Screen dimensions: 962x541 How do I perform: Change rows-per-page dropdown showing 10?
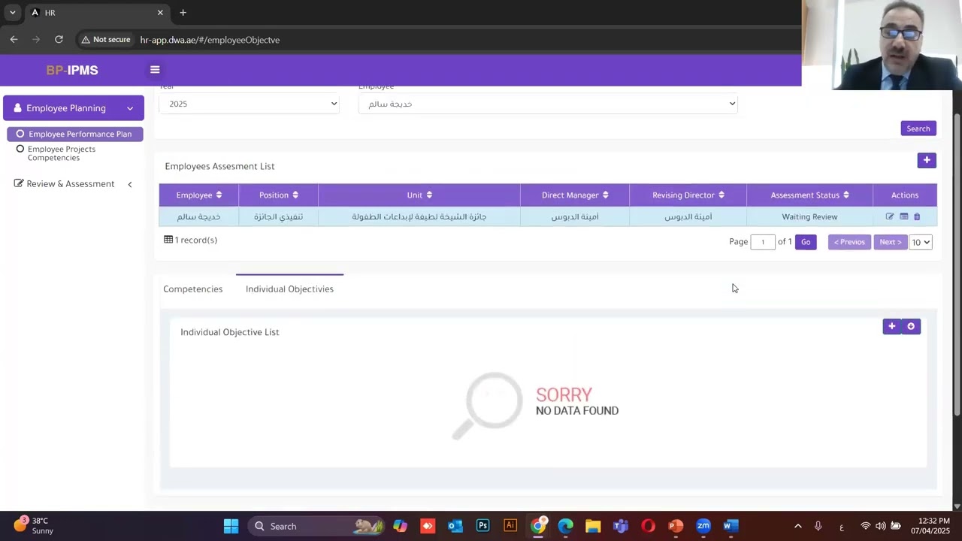coord(921,242)
